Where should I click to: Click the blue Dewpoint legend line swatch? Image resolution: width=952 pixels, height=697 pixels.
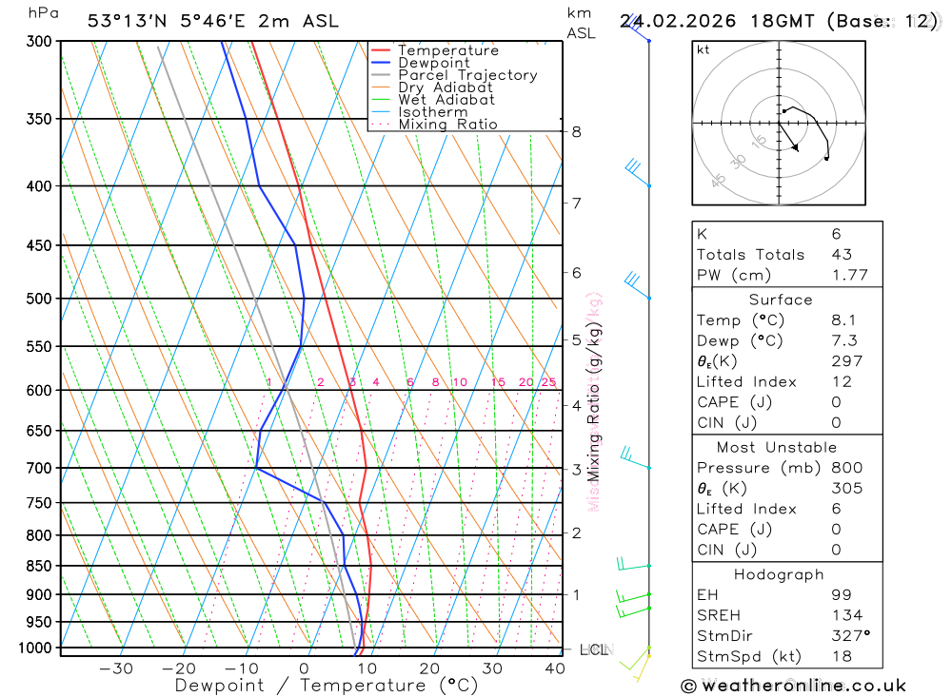[381, 63]
